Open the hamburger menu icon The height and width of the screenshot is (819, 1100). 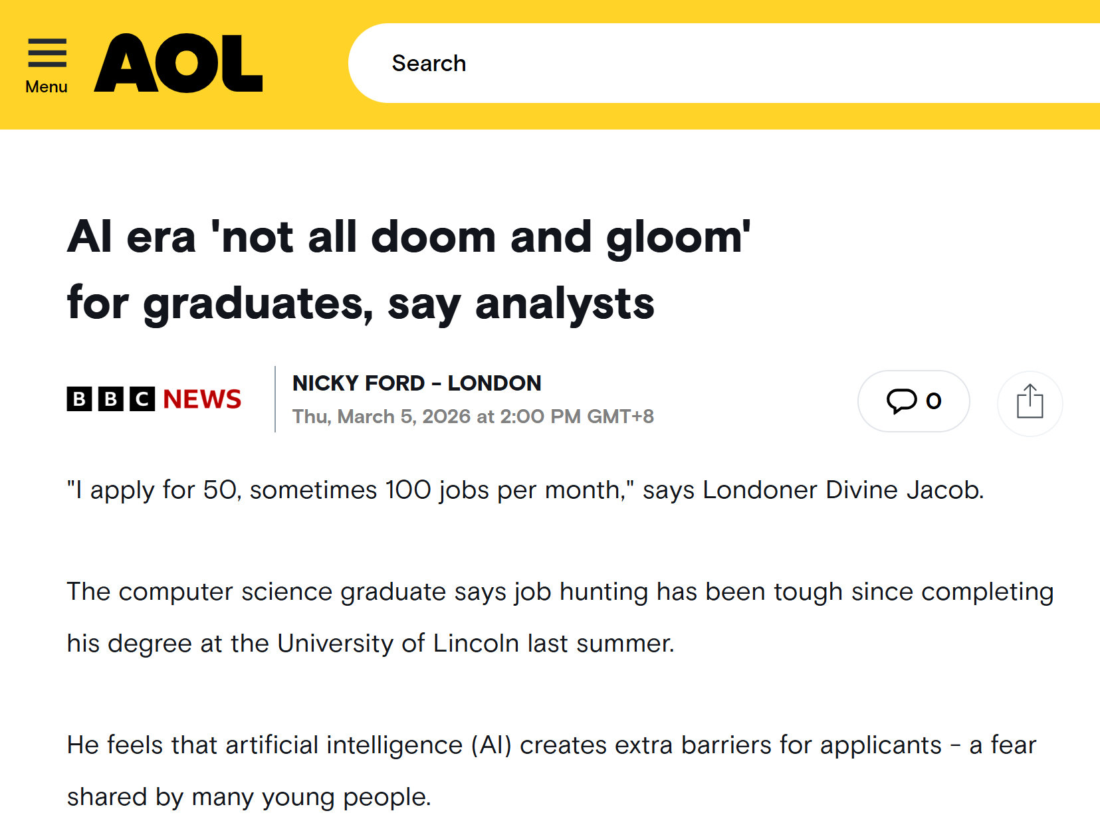47,53
